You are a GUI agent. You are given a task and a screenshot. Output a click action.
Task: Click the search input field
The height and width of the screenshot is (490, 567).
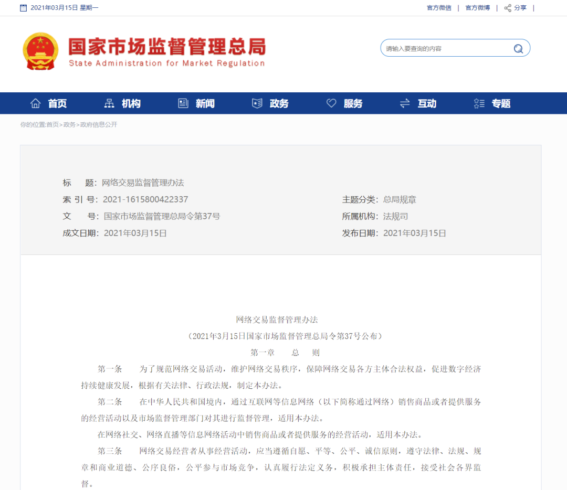pyautogui.click(x=446, y=48)
